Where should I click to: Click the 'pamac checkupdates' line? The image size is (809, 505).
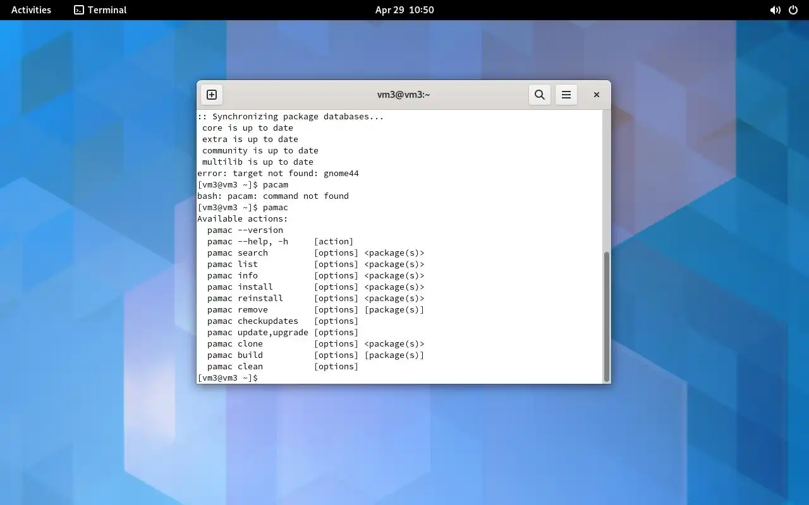pyautogui.click(x=283, y=321)
